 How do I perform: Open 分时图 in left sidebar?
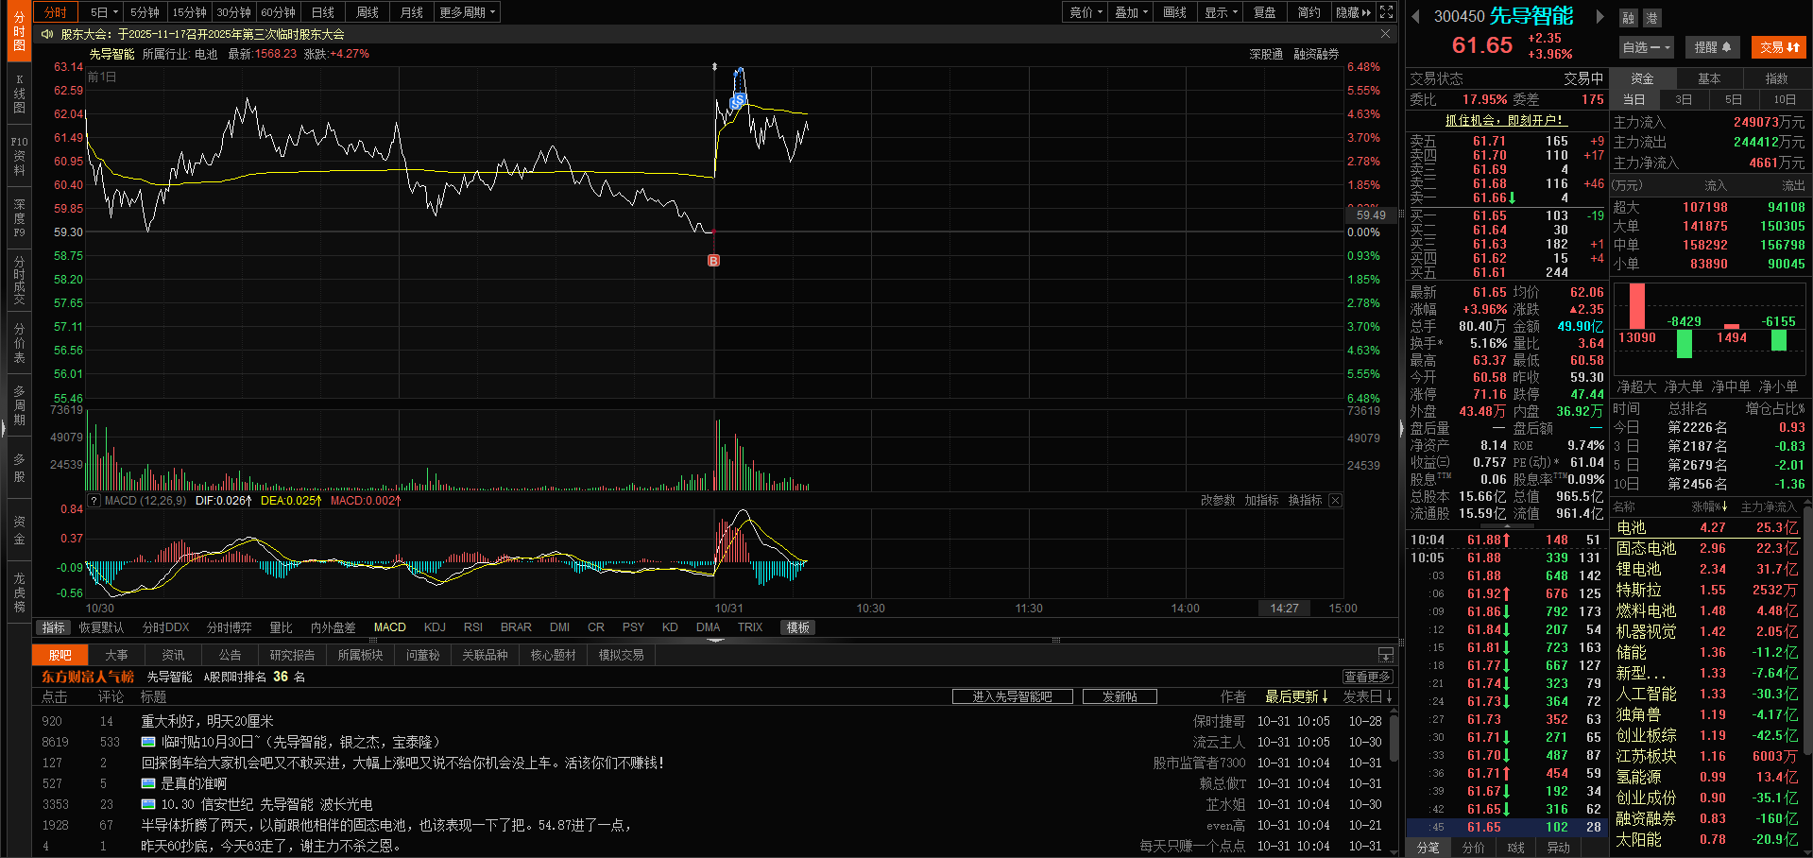tap(19, 31)
